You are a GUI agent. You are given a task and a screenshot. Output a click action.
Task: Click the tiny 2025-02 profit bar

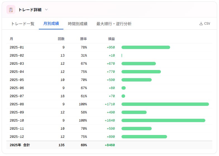click(x=122, y=55)
